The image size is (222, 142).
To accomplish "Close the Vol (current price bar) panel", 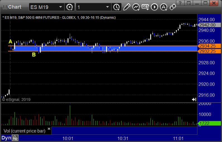I will pyautogui.click(x=49, y=129).
